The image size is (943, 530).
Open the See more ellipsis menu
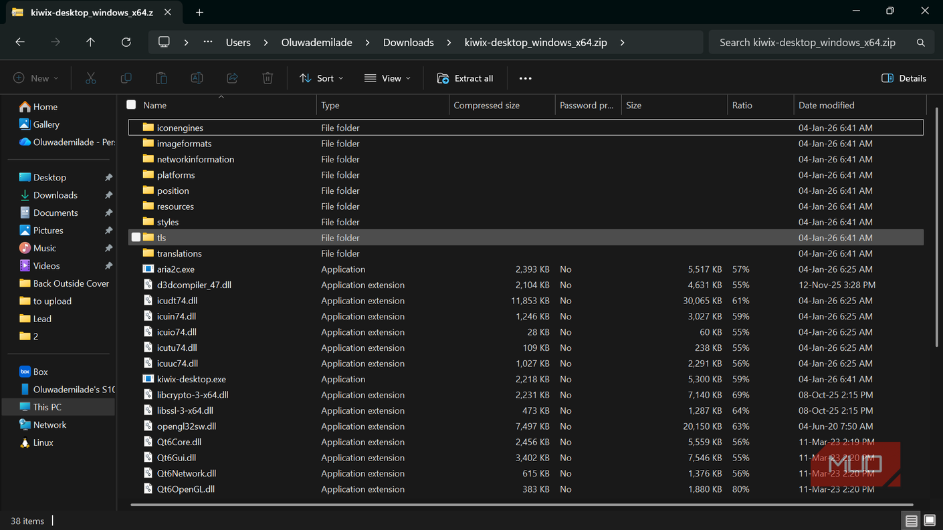click(x=526, y=78)
